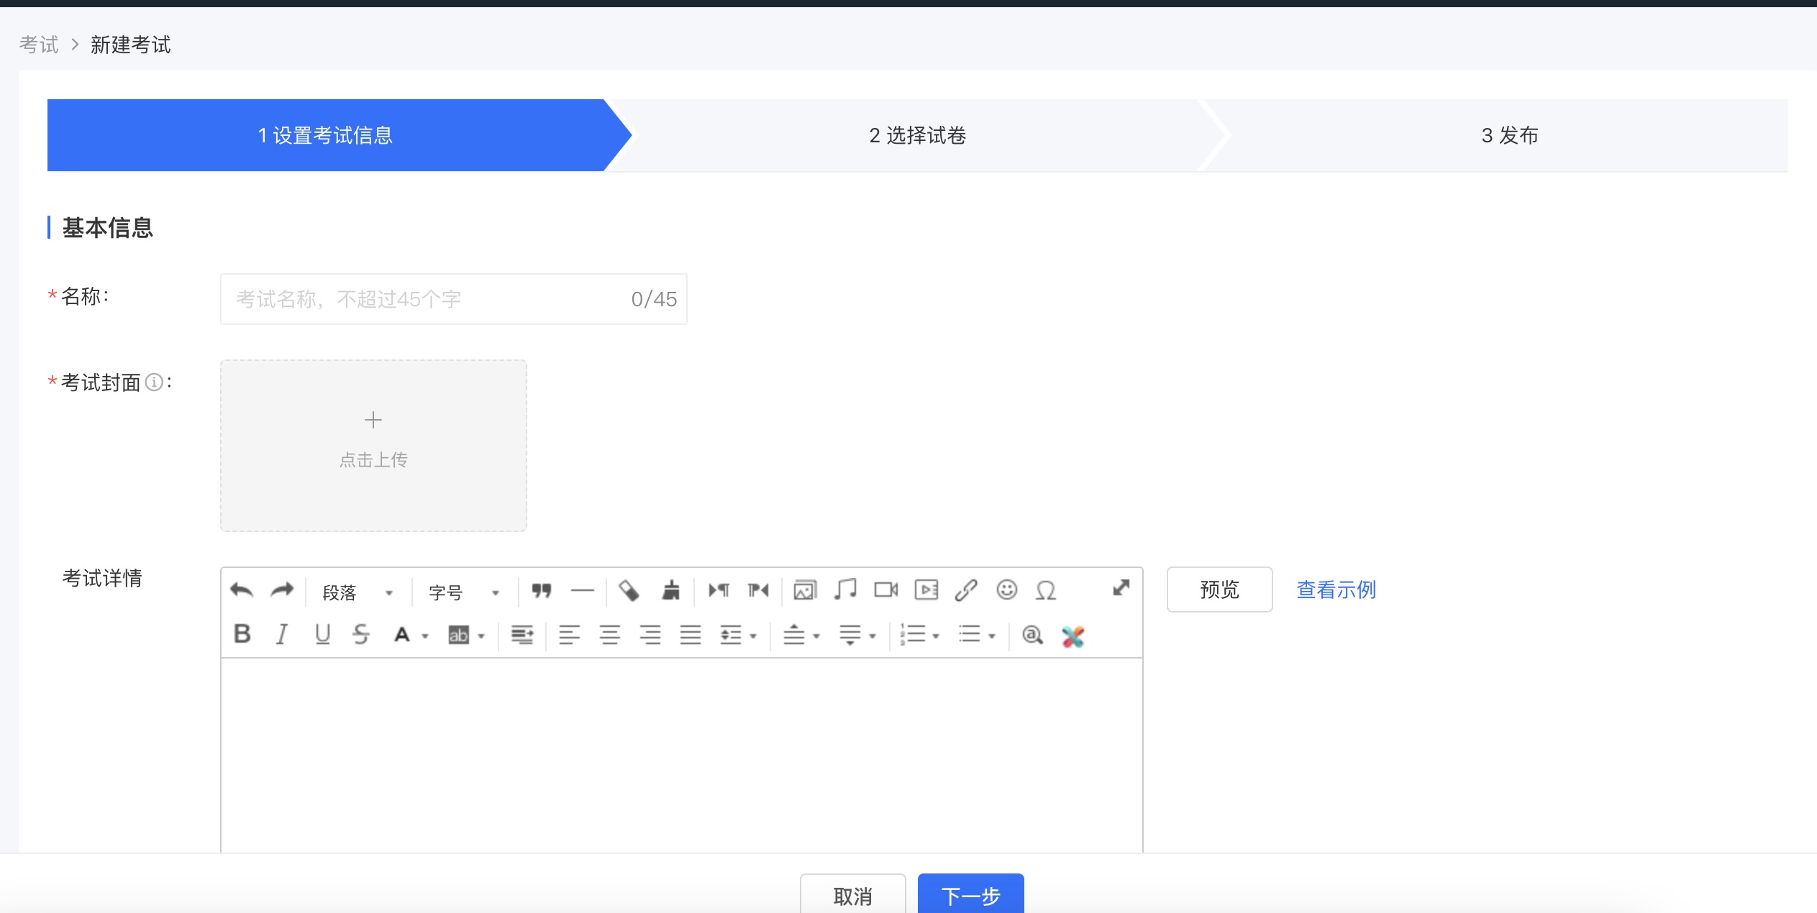Open the font color picker arrow
1817x913 pixels.
pos(425,636)
